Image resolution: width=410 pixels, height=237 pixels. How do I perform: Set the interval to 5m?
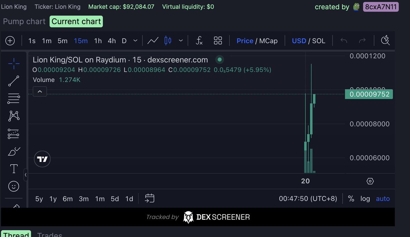tap(63, 41)
